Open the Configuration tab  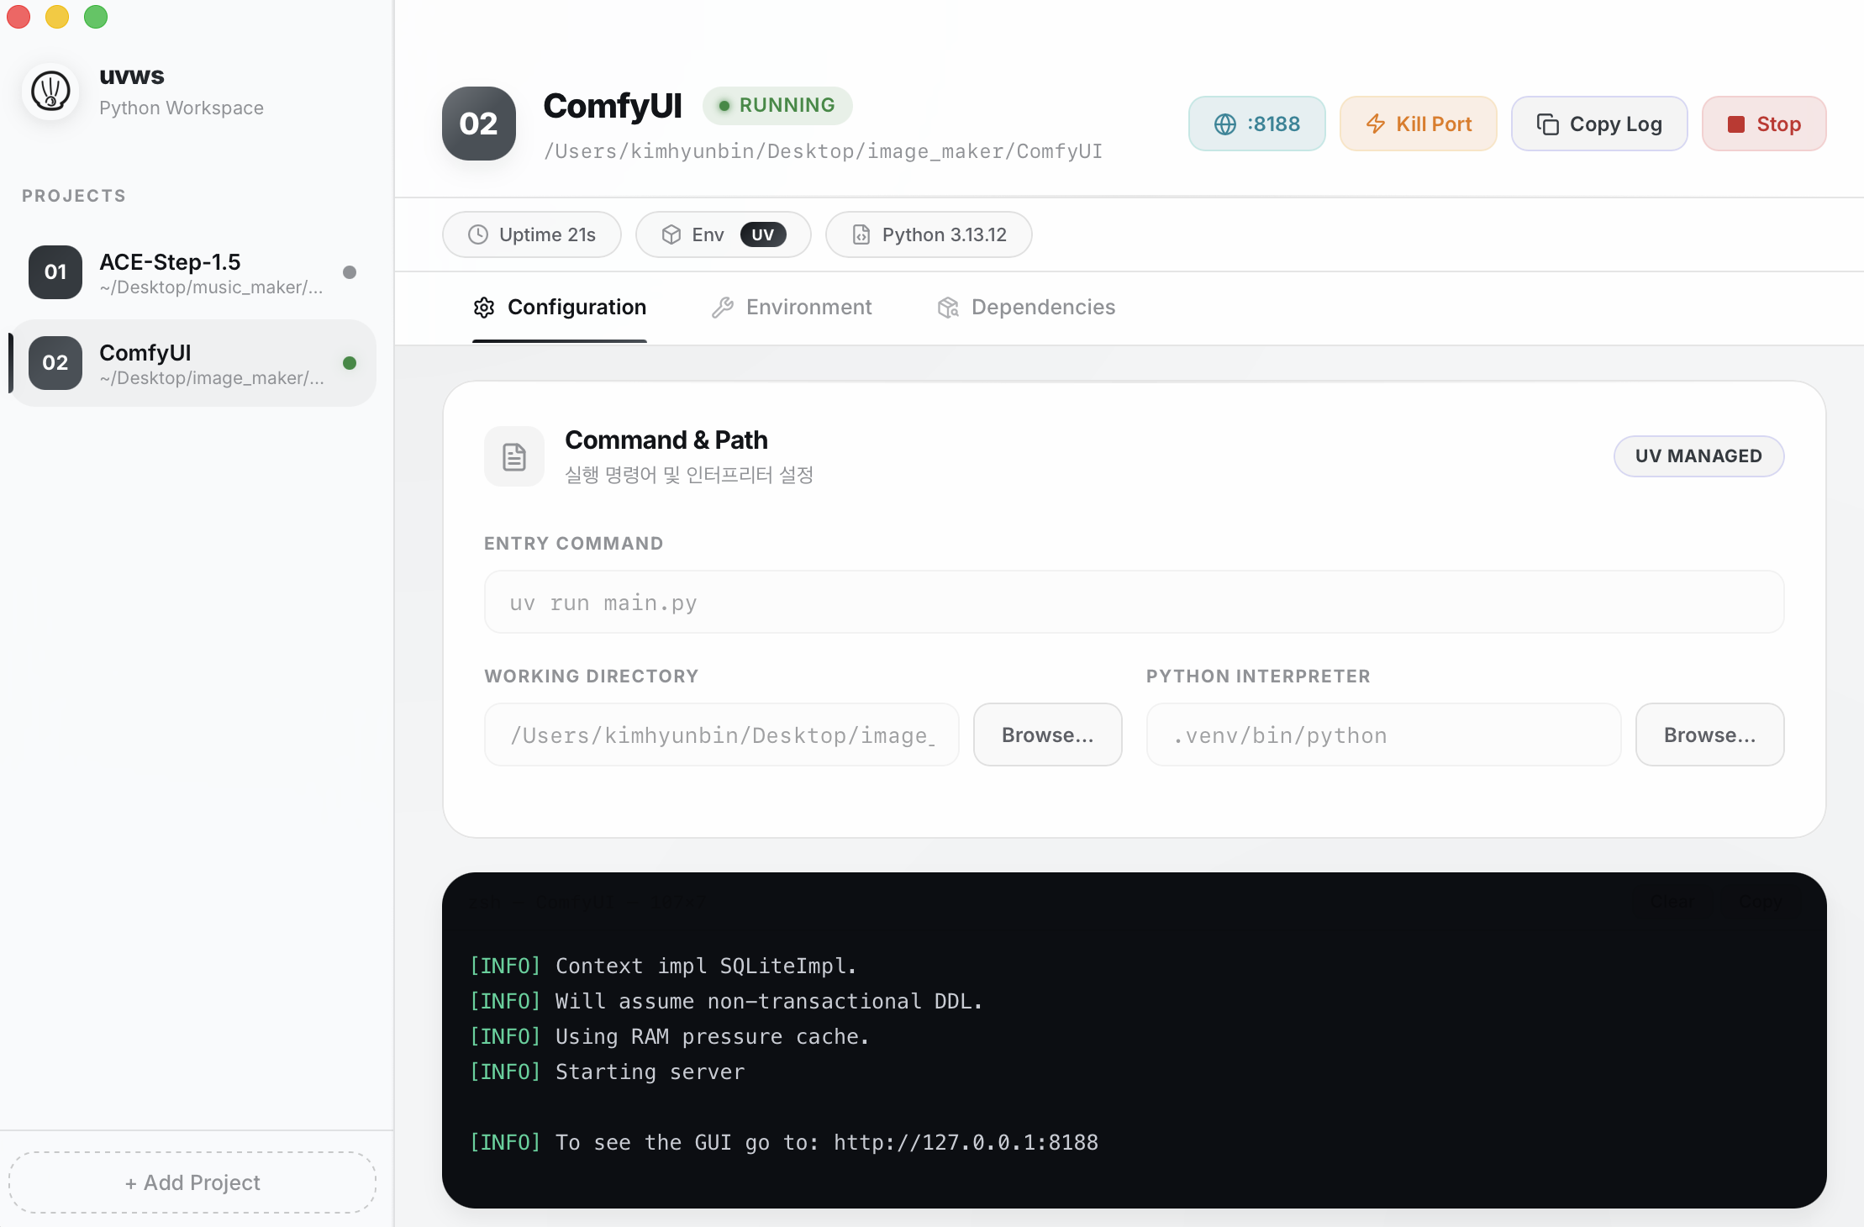click(560, 308)
